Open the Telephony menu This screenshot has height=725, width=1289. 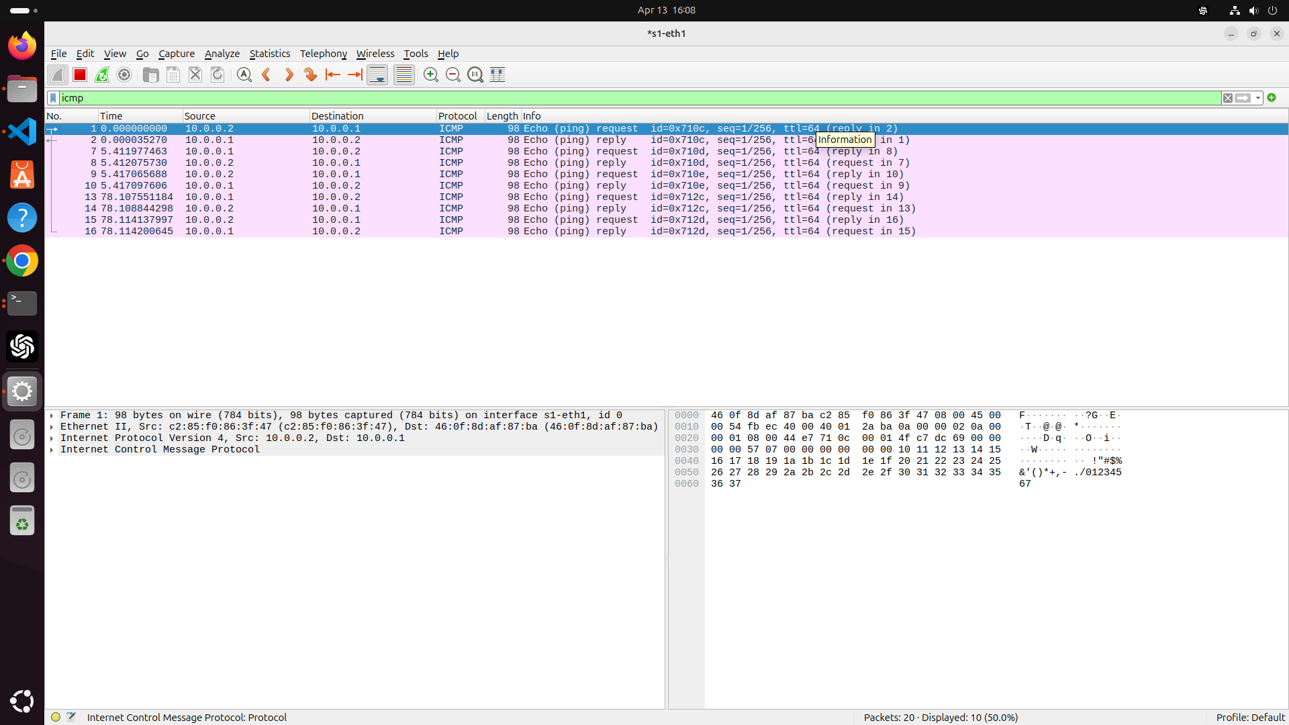click(323, 54)
